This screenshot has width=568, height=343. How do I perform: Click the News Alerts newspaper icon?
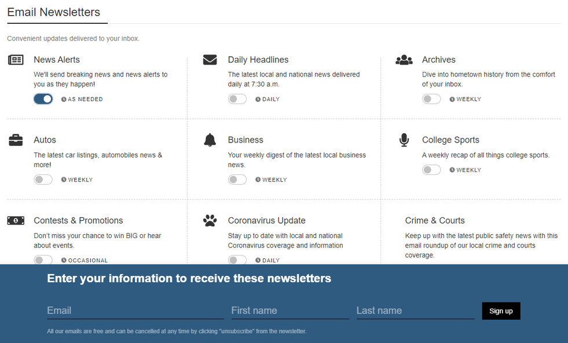click(x=16, y=60)
